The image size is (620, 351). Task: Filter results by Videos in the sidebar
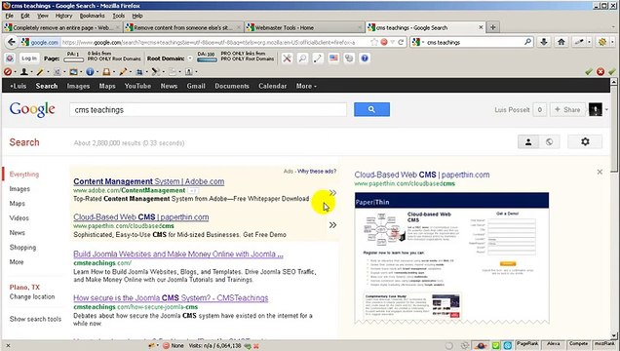pyautogui.click(x=19, y=218)
